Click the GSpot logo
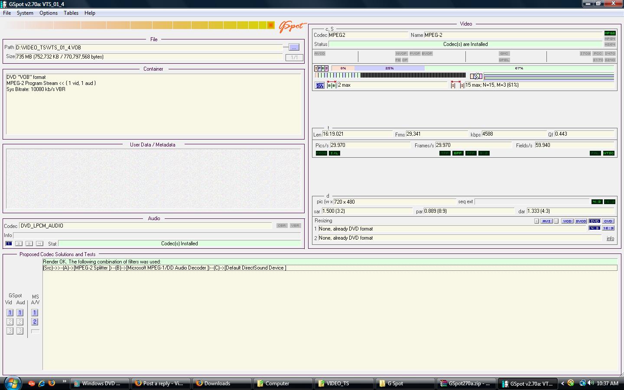This screenshot has width=624, height=390. pyautogui.click(x=292, y=26)
